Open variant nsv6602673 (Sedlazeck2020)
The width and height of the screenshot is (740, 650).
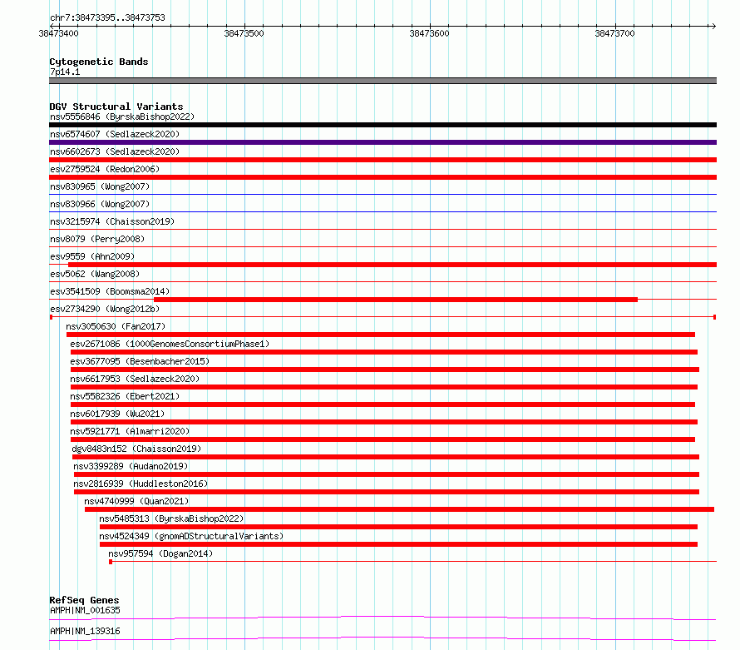(x=115, y=151)
